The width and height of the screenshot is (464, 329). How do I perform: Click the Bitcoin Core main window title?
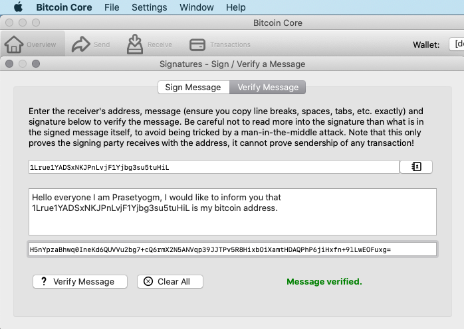pyautogui.click(x=278, y=23)
